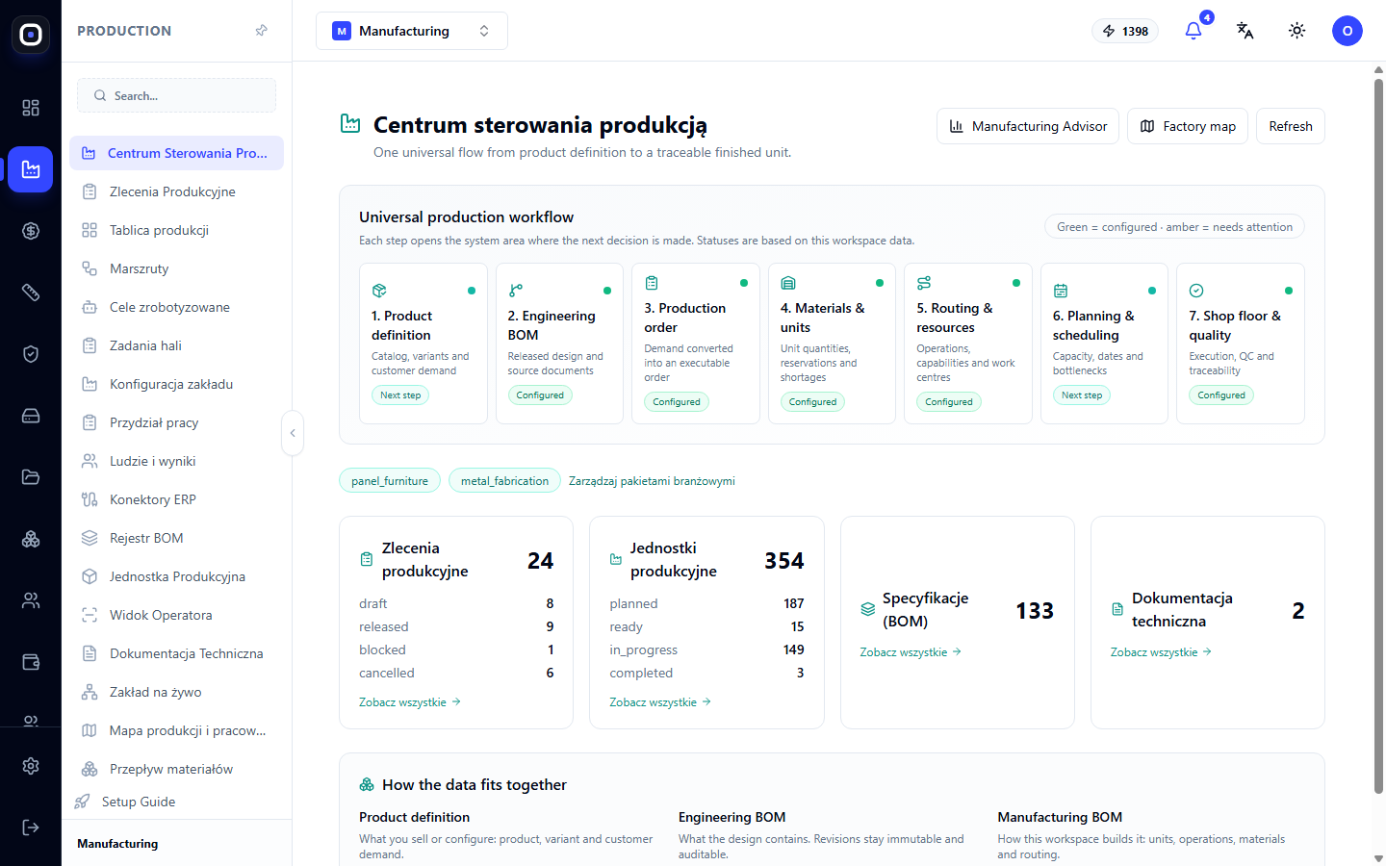Select the production factory icon in left rail
Screen dimensions: 1386x866
(x=31, y=169)
